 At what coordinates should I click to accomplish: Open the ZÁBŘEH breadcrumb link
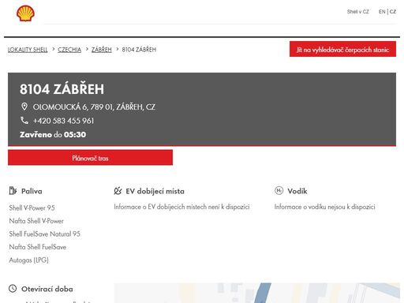[x=102, y=50]
